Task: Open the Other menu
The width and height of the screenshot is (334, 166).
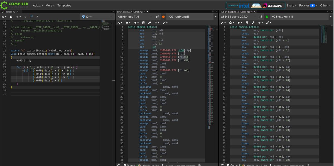Action: (x=325, y=5)
